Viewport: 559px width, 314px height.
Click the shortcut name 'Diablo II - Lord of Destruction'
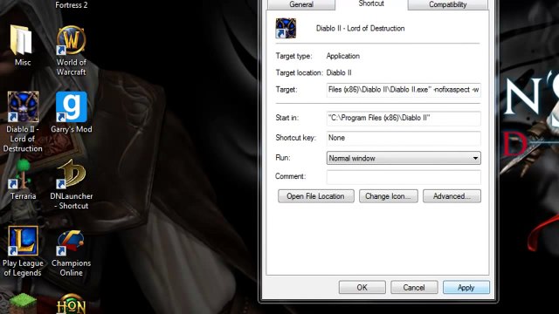tap(360, 29)
